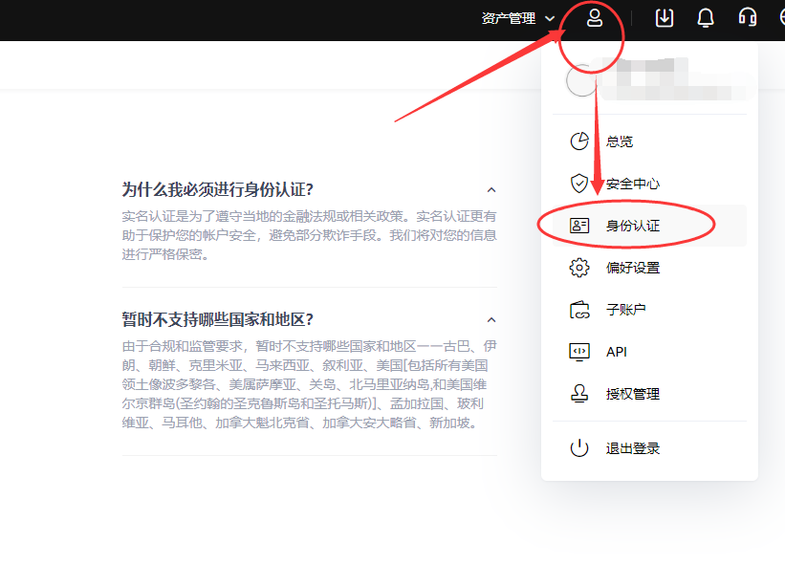
Task: Click the code icon beside API
Action: pyautogui.click(x=580, y=351)
